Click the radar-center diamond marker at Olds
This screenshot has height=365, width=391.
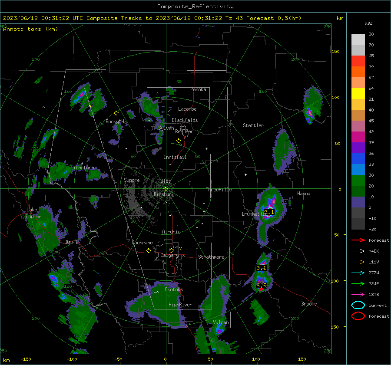166,189
